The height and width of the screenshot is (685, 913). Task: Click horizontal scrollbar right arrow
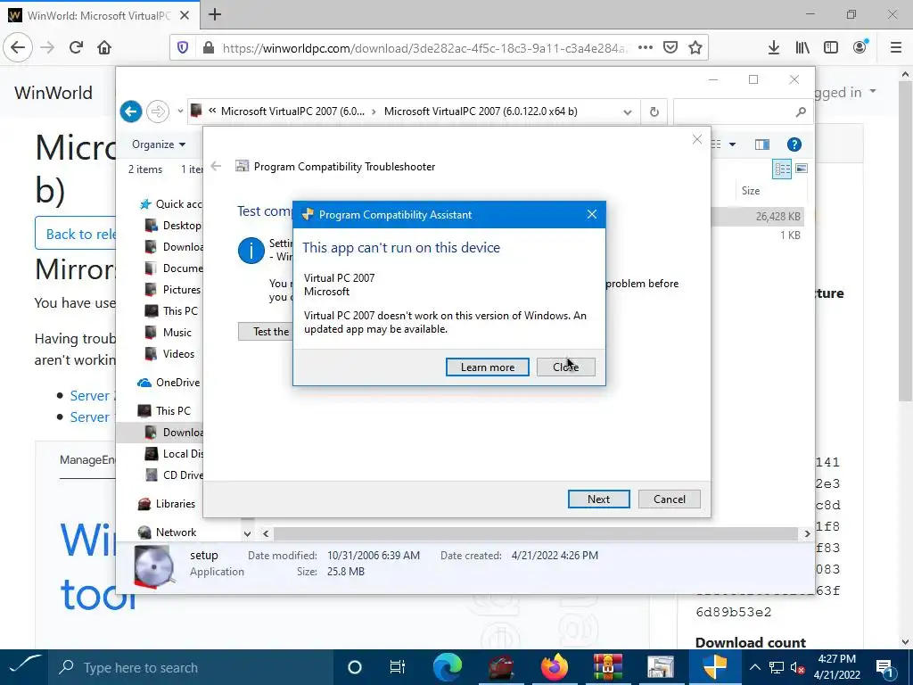[x=807, y=533]
